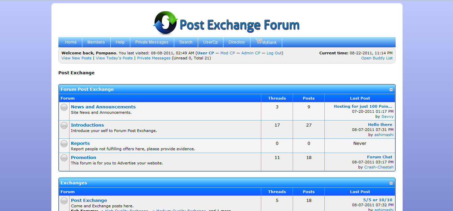Viewport: 453px width, 211px height.
Task: Open the Home menu tab
Action: pos(71,42)
